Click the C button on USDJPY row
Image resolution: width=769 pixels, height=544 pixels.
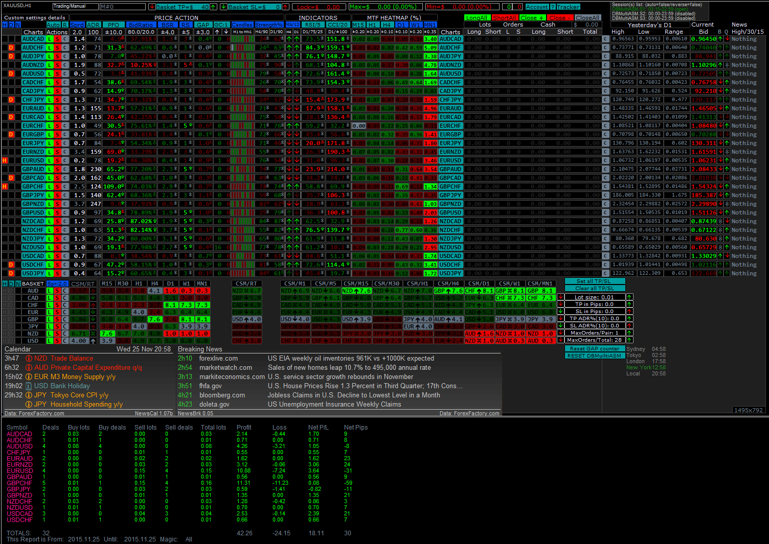65,273
